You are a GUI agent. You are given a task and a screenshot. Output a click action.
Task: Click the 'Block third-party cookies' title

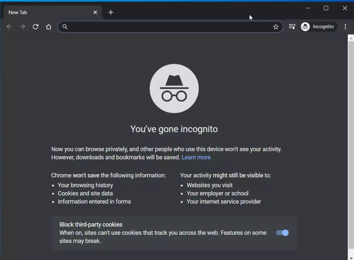coord(91,224)
